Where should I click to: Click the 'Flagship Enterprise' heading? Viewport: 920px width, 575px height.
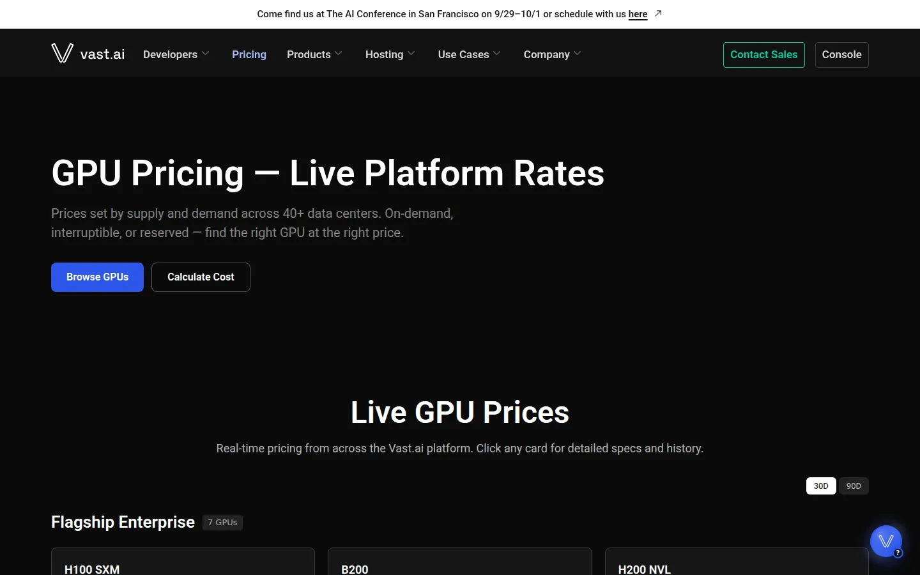pos(123,523)
